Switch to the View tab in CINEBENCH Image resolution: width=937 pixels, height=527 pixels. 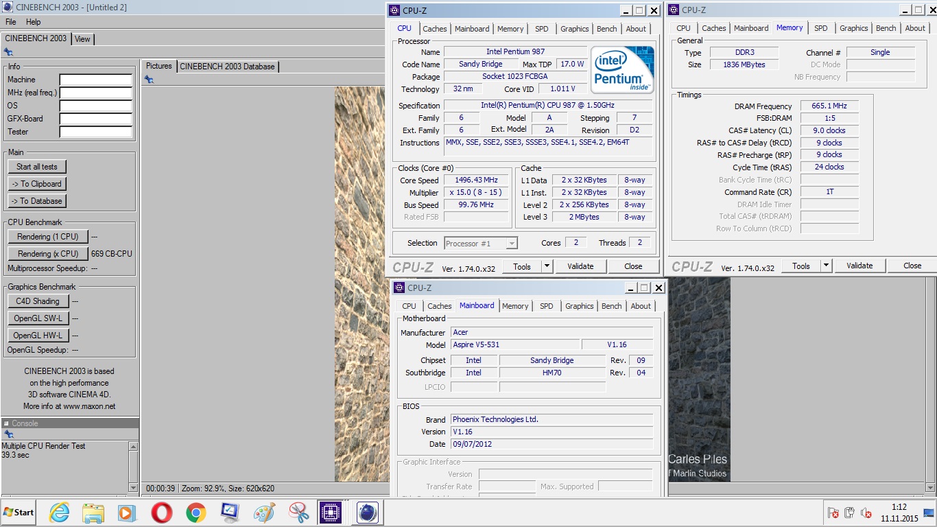click(x=82, y=39)
